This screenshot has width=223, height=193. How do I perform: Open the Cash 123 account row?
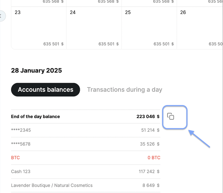pyautogui.click(x=86, y=171)
